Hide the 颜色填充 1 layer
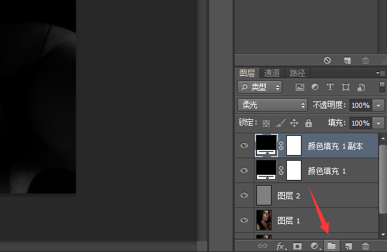Screen dimensions: 387x252 point(244,170)
